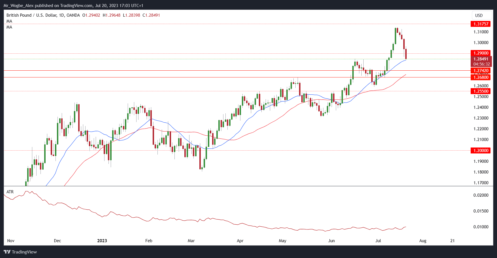Screen dimensions: 497x258
Task: Click the 1.31757 price level label
Action: tap(481, 24)
